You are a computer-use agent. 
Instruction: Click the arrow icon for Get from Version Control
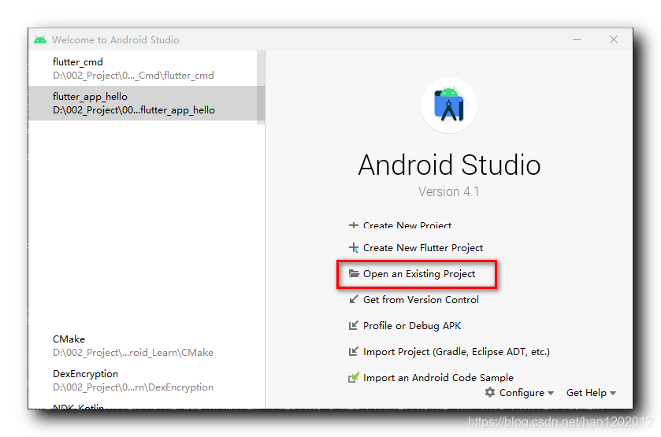click(353, 300)
